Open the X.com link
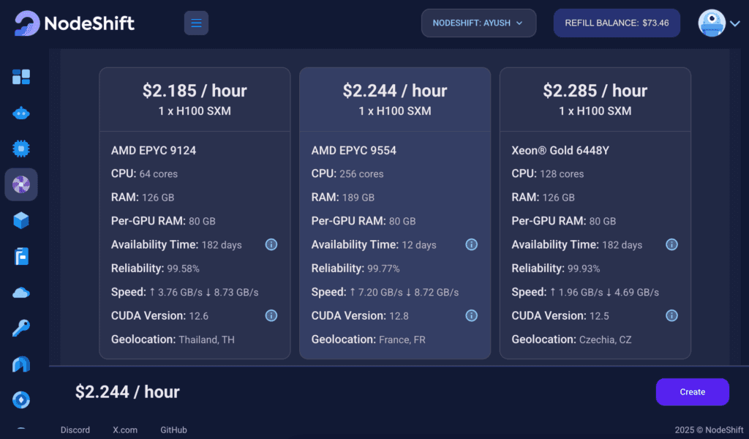Viewport: 749px width, 439px height. click(125, 430)
